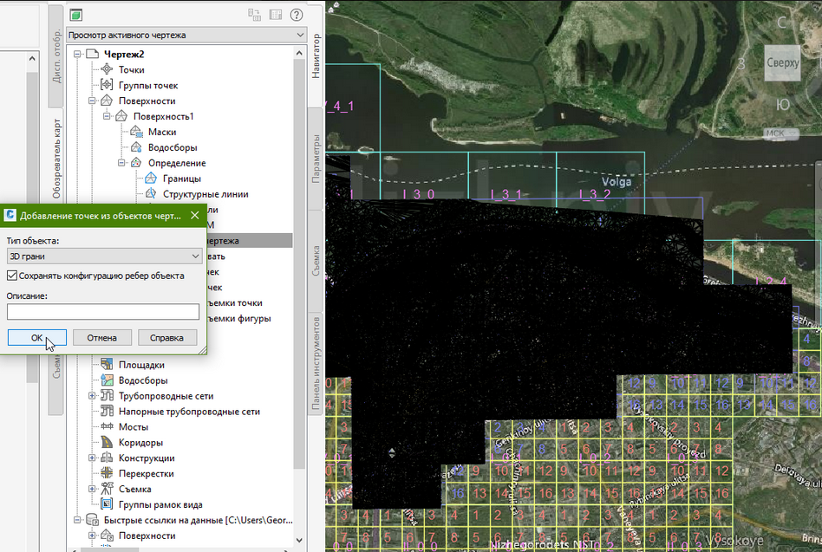The image size is (822, 552).
Task: Expand the Трубопроводные сети node
Action: click(92, 396)
